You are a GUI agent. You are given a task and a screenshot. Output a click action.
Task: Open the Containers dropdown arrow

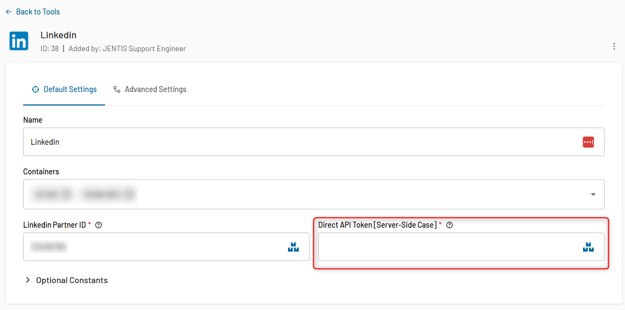tap(593, 194)
